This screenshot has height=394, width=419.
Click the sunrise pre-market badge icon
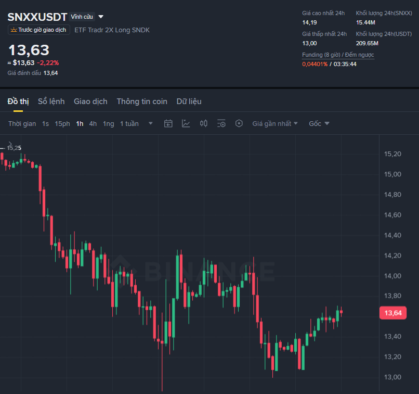point(14,30)
